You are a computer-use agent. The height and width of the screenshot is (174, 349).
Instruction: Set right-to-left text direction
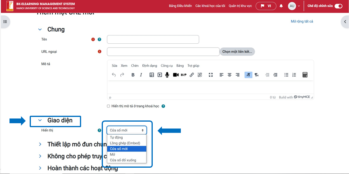point(256,75)
